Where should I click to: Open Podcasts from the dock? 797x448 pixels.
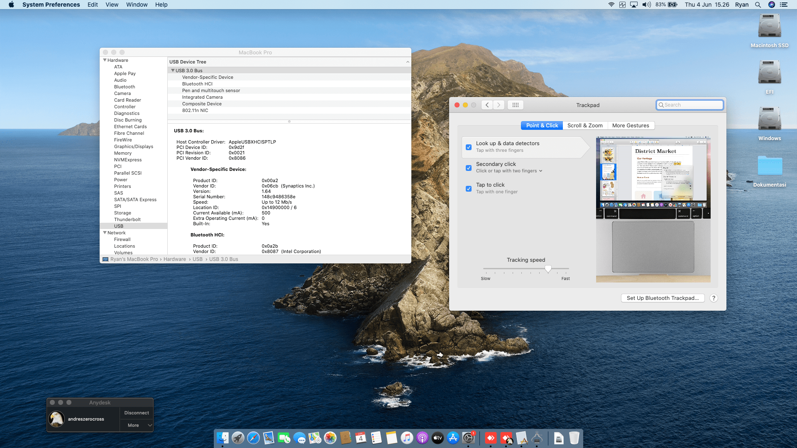(422, 438)
